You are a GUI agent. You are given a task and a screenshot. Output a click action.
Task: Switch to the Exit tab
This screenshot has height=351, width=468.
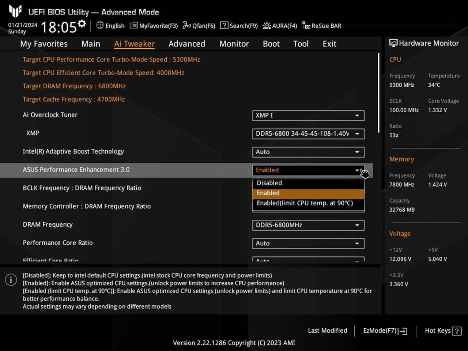coord(329,44)
